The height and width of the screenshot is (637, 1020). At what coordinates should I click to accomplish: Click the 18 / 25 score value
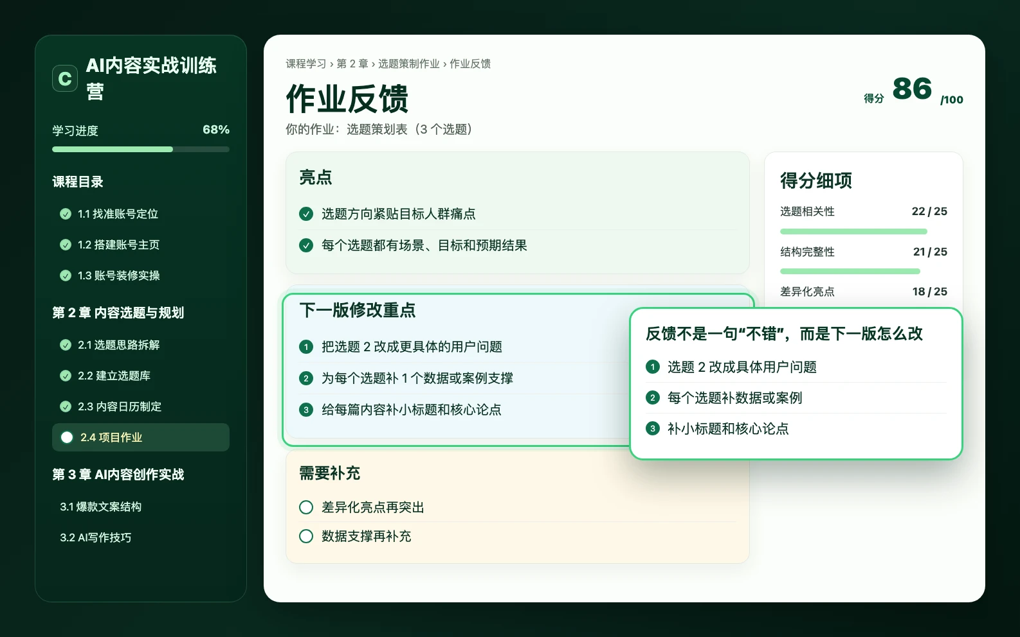point(929,292)
